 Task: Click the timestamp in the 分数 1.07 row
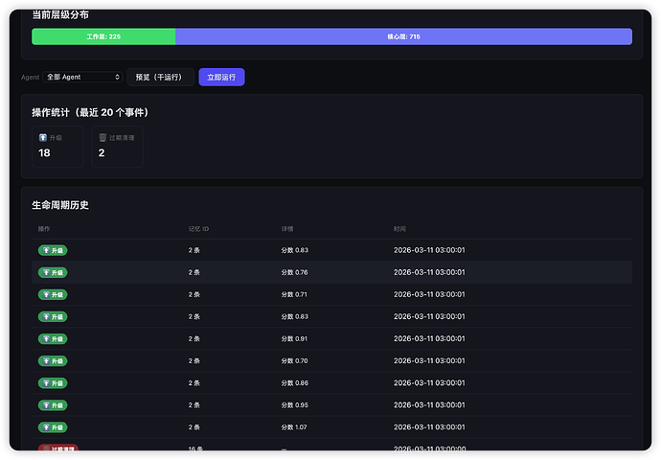coord(429,427)
